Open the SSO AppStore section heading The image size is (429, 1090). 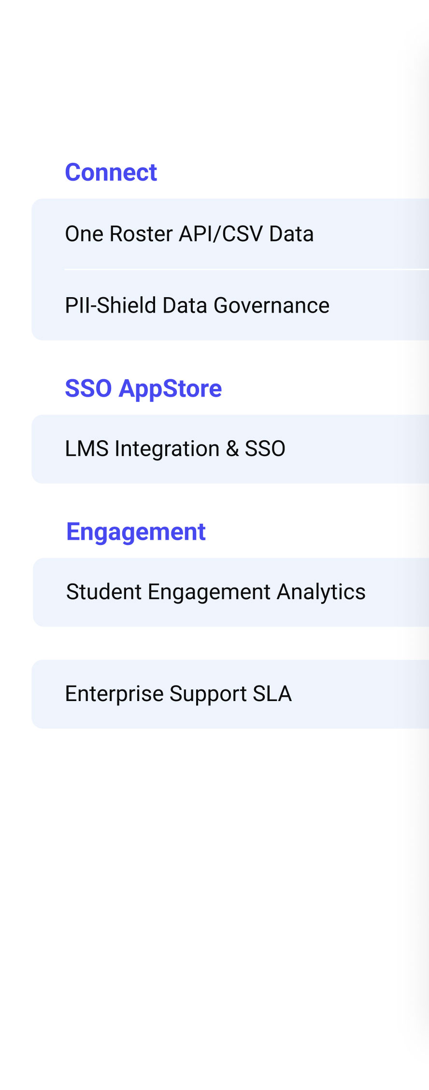click(x=143, y=388)
